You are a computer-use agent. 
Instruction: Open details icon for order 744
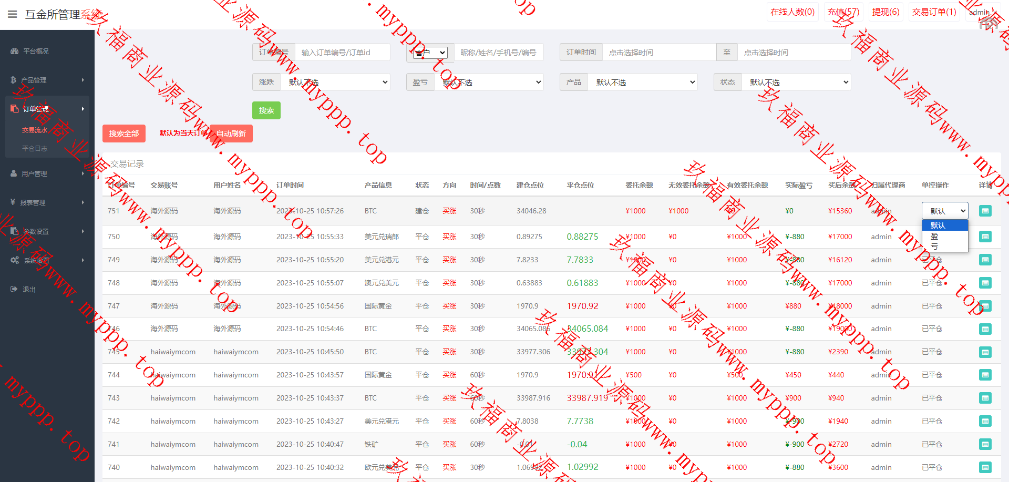(x=985, y=375)
